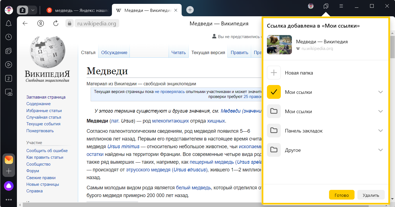
Task: Reload the current page
Action: (56, 23)
